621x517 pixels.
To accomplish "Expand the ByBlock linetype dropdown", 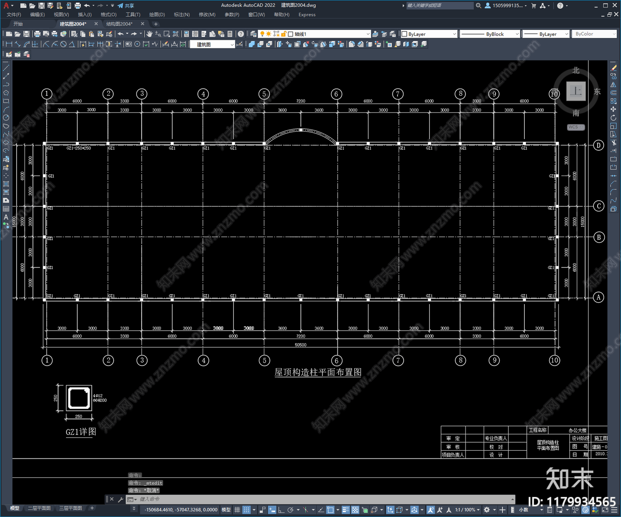I will pyautogui.click(x=489, y=34).
